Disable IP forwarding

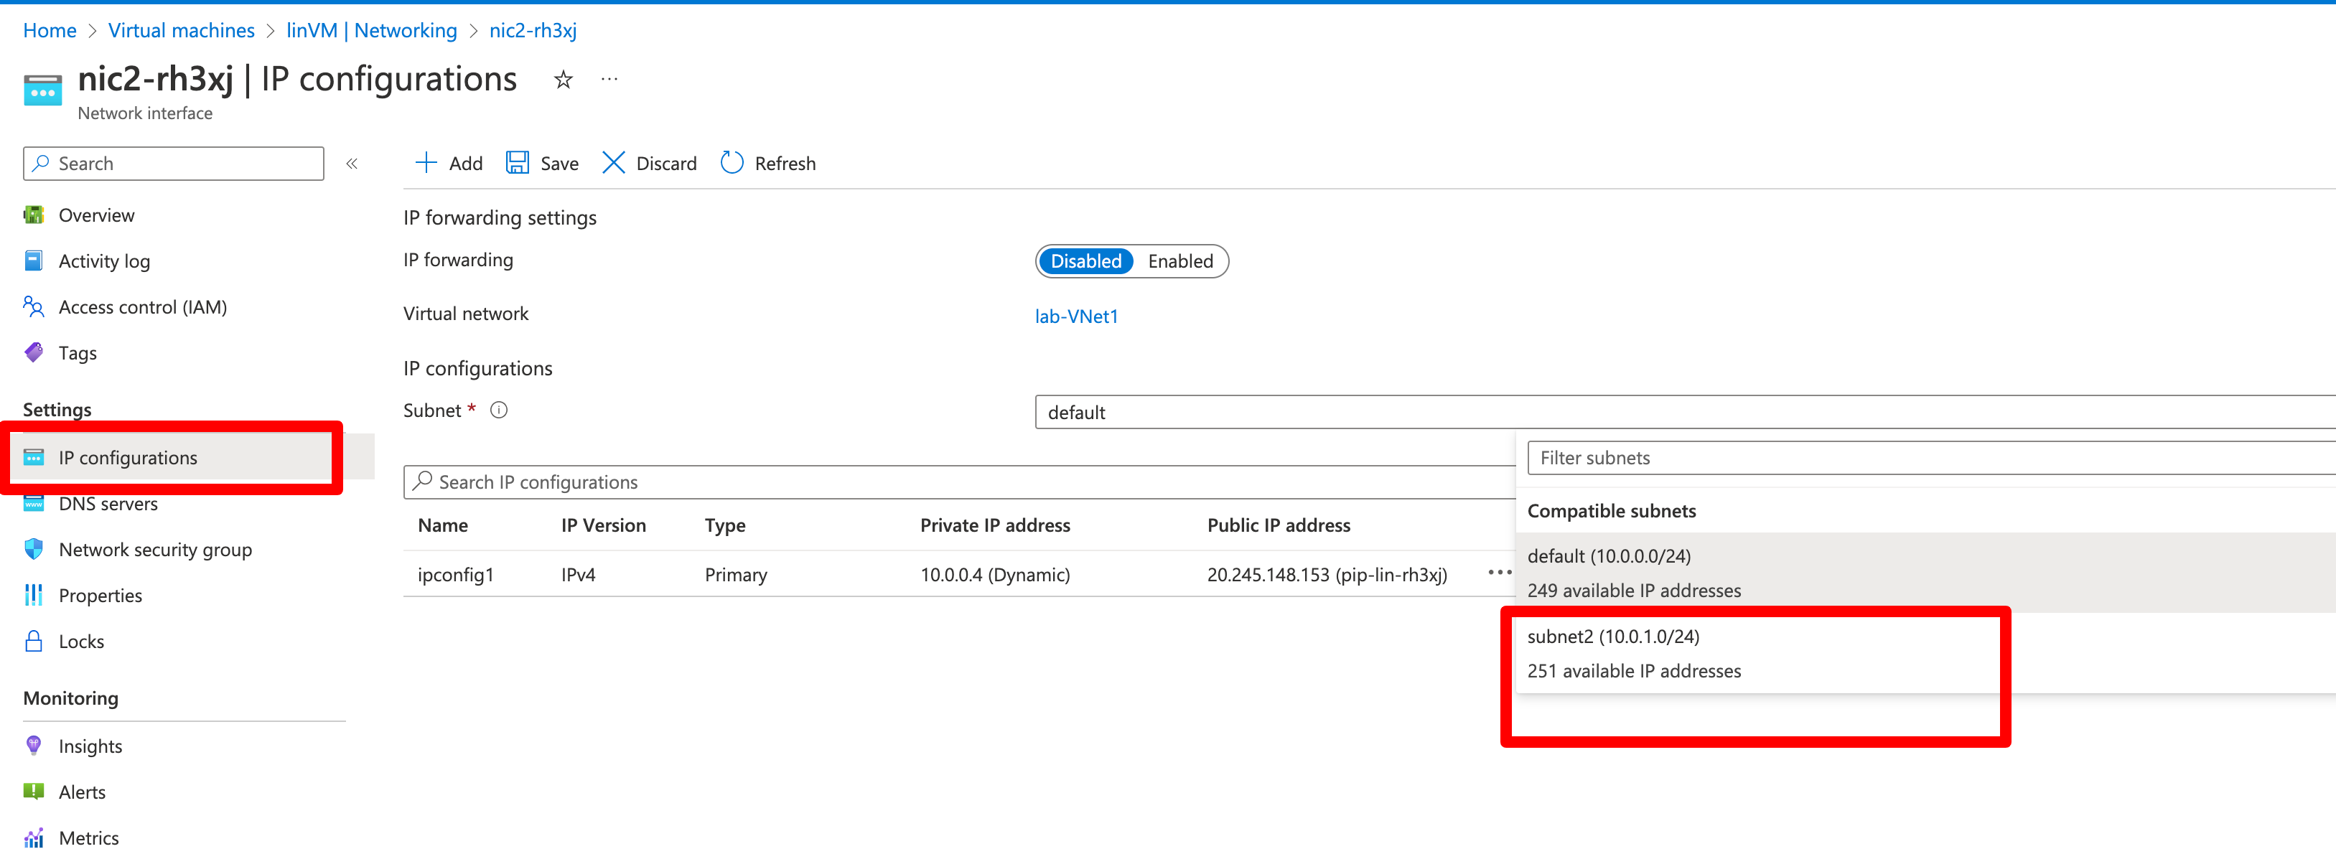click(x=1085, y=261)
